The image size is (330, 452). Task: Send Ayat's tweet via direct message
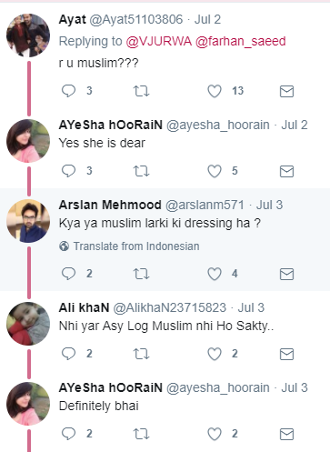pyautogui.click(x=286, y=91)
